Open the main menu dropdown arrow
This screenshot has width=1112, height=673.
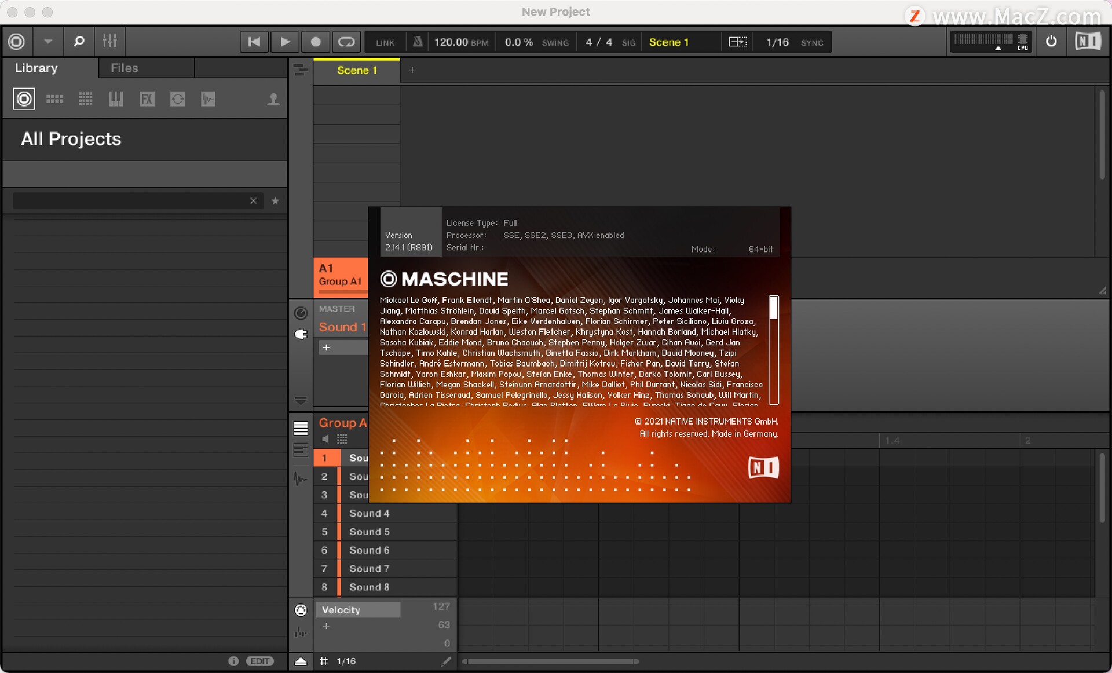(x=48, y=42)
